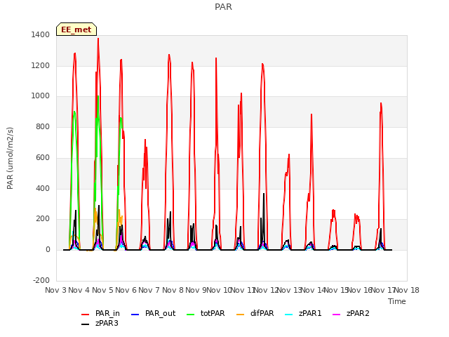Screen dimensions: 449x337
Task: Click the Nov 6 x-axis tick label
Action: click(126, 290)
